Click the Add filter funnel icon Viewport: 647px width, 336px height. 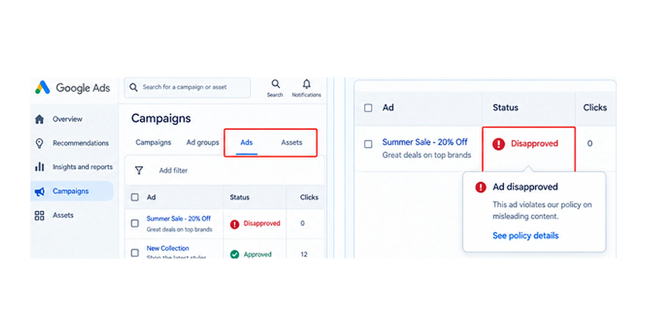point(139,170)
